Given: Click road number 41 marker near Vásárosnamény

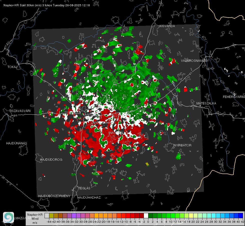Looking at the screenshot, I should [x=190, y=73].
